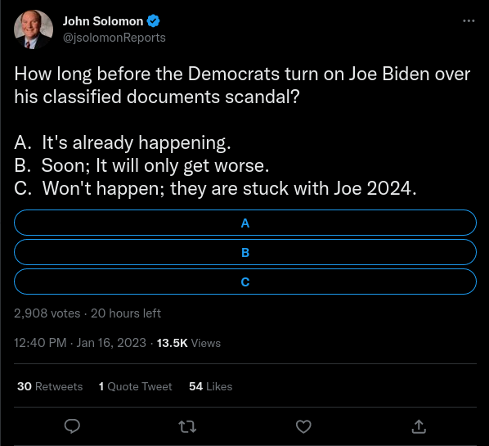489x446 pixels.
Task: Click the tweet question text
Action: coord(242,85)
